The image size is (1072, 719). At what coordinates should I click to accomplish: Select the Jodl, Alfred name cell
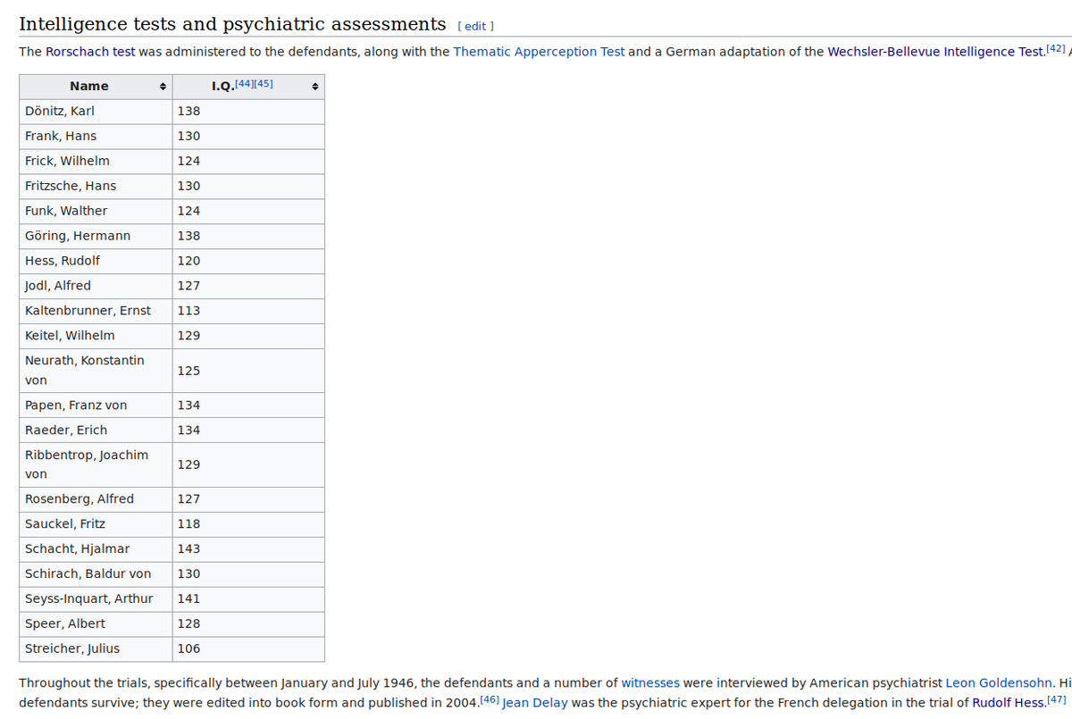click(x=96, y=287)
